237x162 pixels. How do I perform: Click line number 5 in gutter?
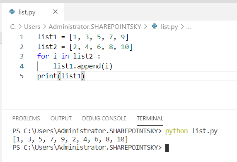22,76
